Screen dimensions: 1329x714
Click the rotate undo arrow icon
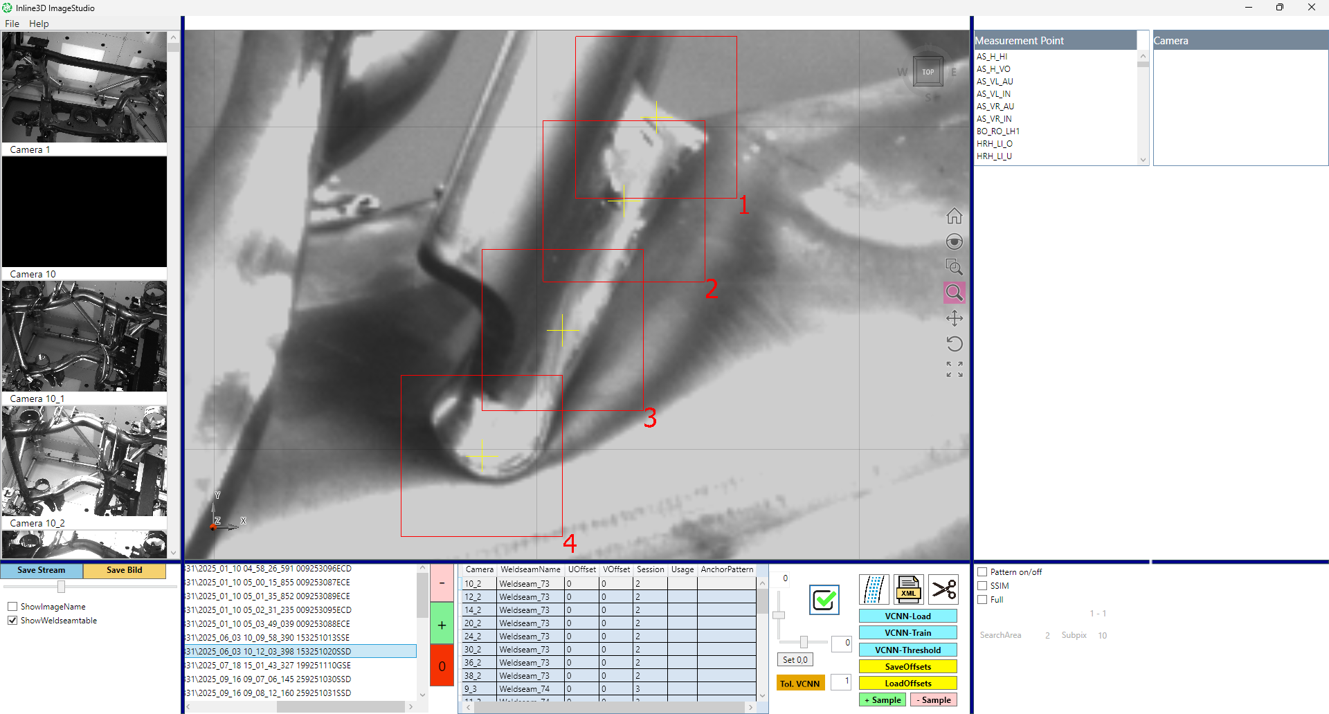click(x=954, y=344)
